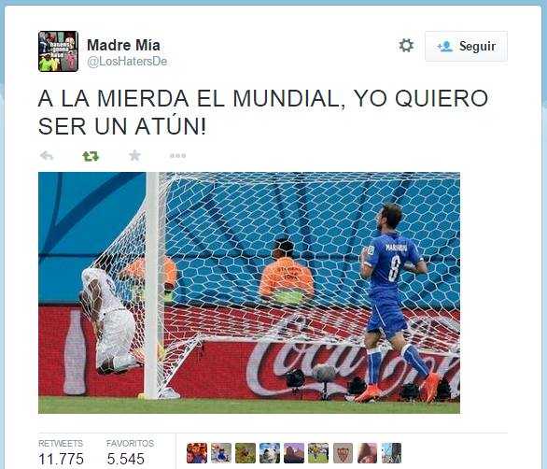Open the gear settings menu
The height and width of the screenshot is (469, 547).
click(406, 46)
